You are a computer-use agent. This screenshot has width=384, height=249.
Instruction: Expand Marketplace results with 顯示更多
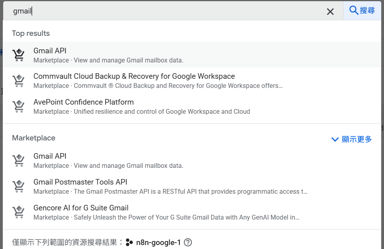click(x=357, y=139)
